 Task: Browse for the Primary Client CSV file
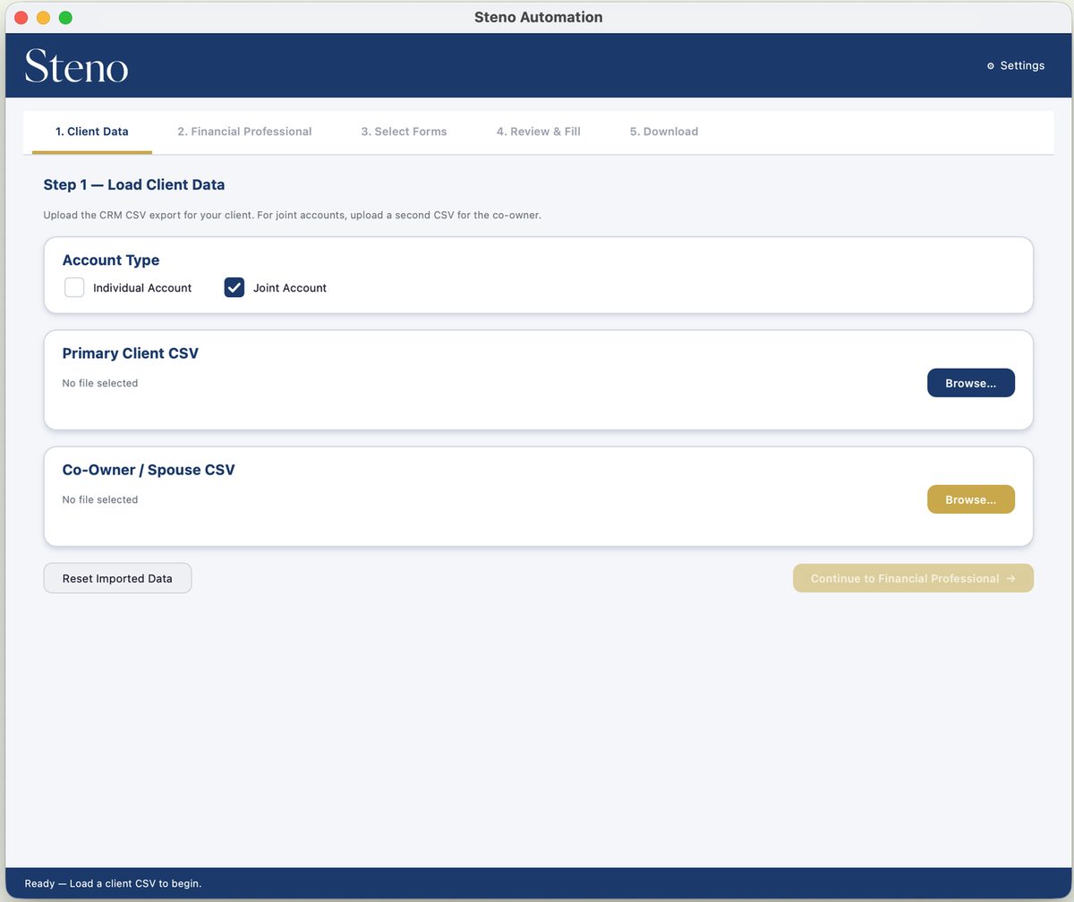click(971, 383)
